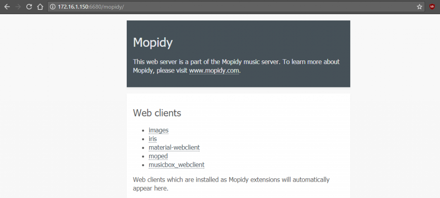Screen dimensions: 440x198
Task: Launch the iris web client
Action: [153, 139]
